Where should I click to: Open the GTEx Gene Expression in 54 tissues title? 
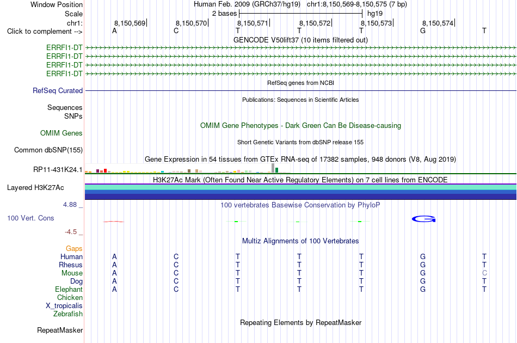[300, 160]
